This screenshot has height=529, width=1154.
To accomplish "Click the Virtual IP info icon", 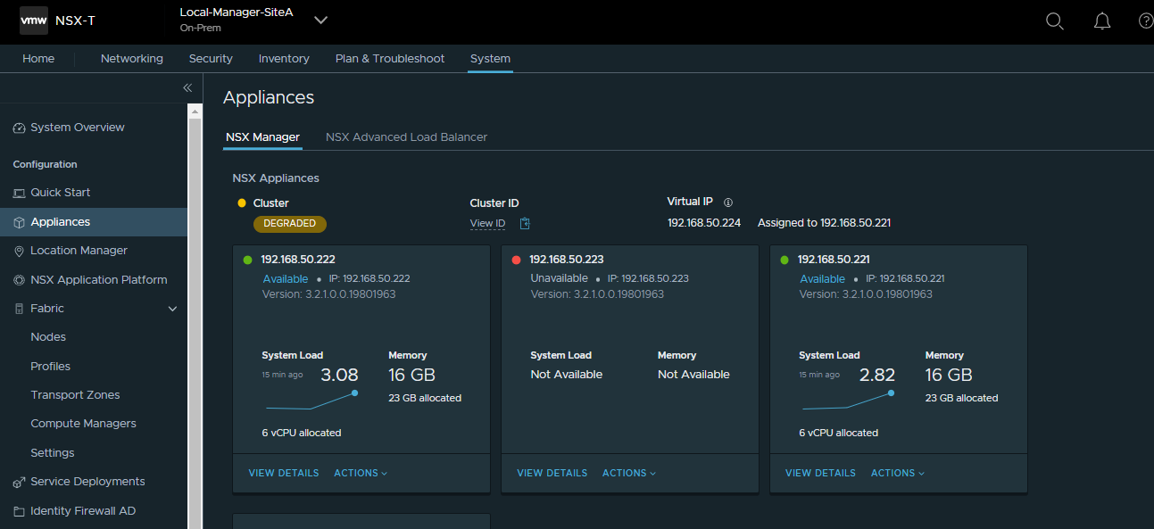I will [x=728, y=203].
